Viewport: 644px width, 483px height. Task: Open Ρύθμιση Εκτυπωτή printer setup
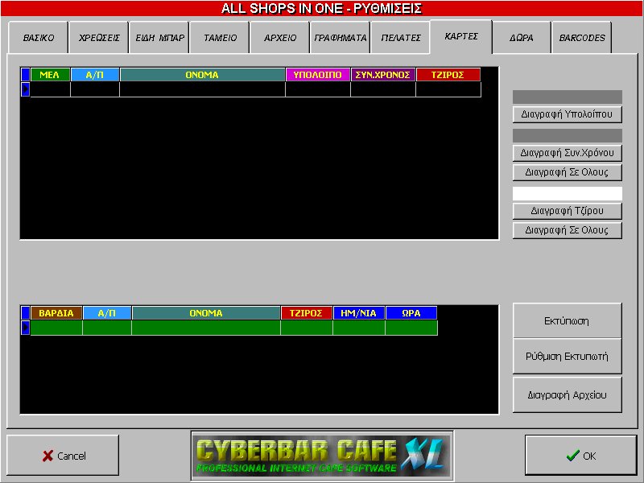[567, 357]
